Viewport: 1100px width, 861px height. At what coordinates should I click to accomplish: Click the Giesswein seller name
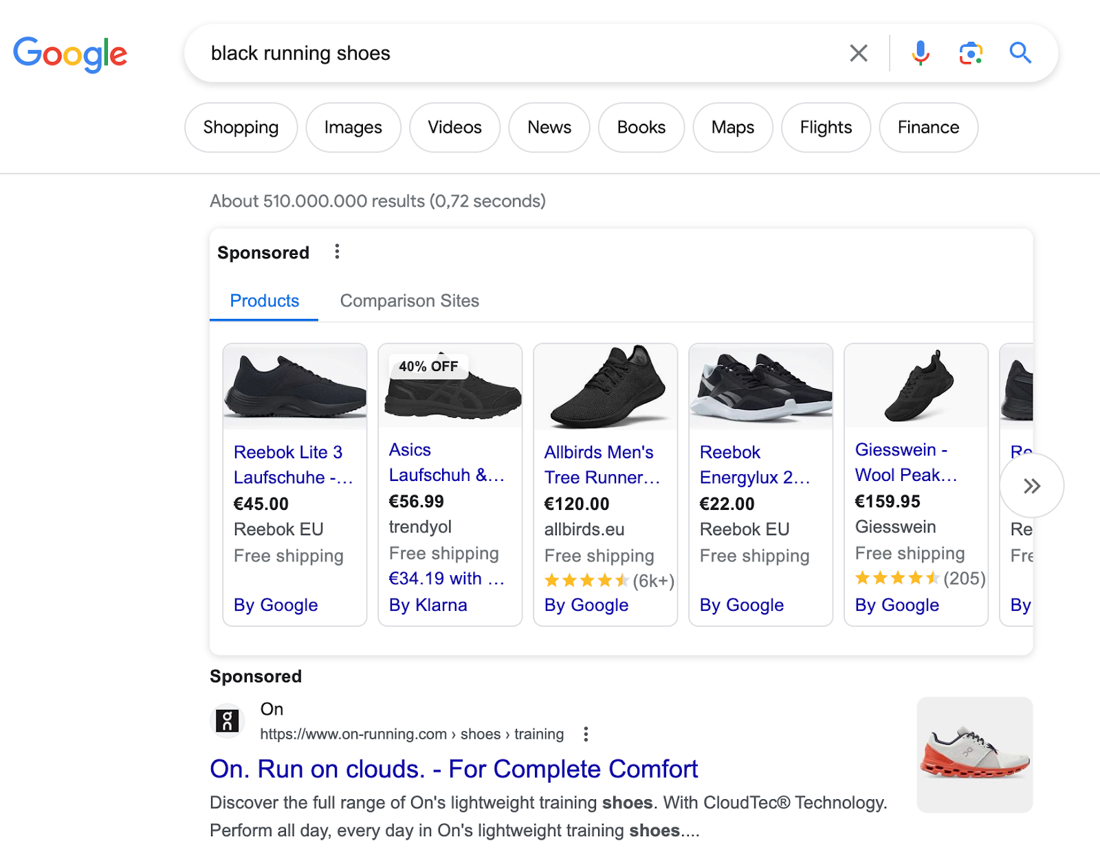point(895,526)
